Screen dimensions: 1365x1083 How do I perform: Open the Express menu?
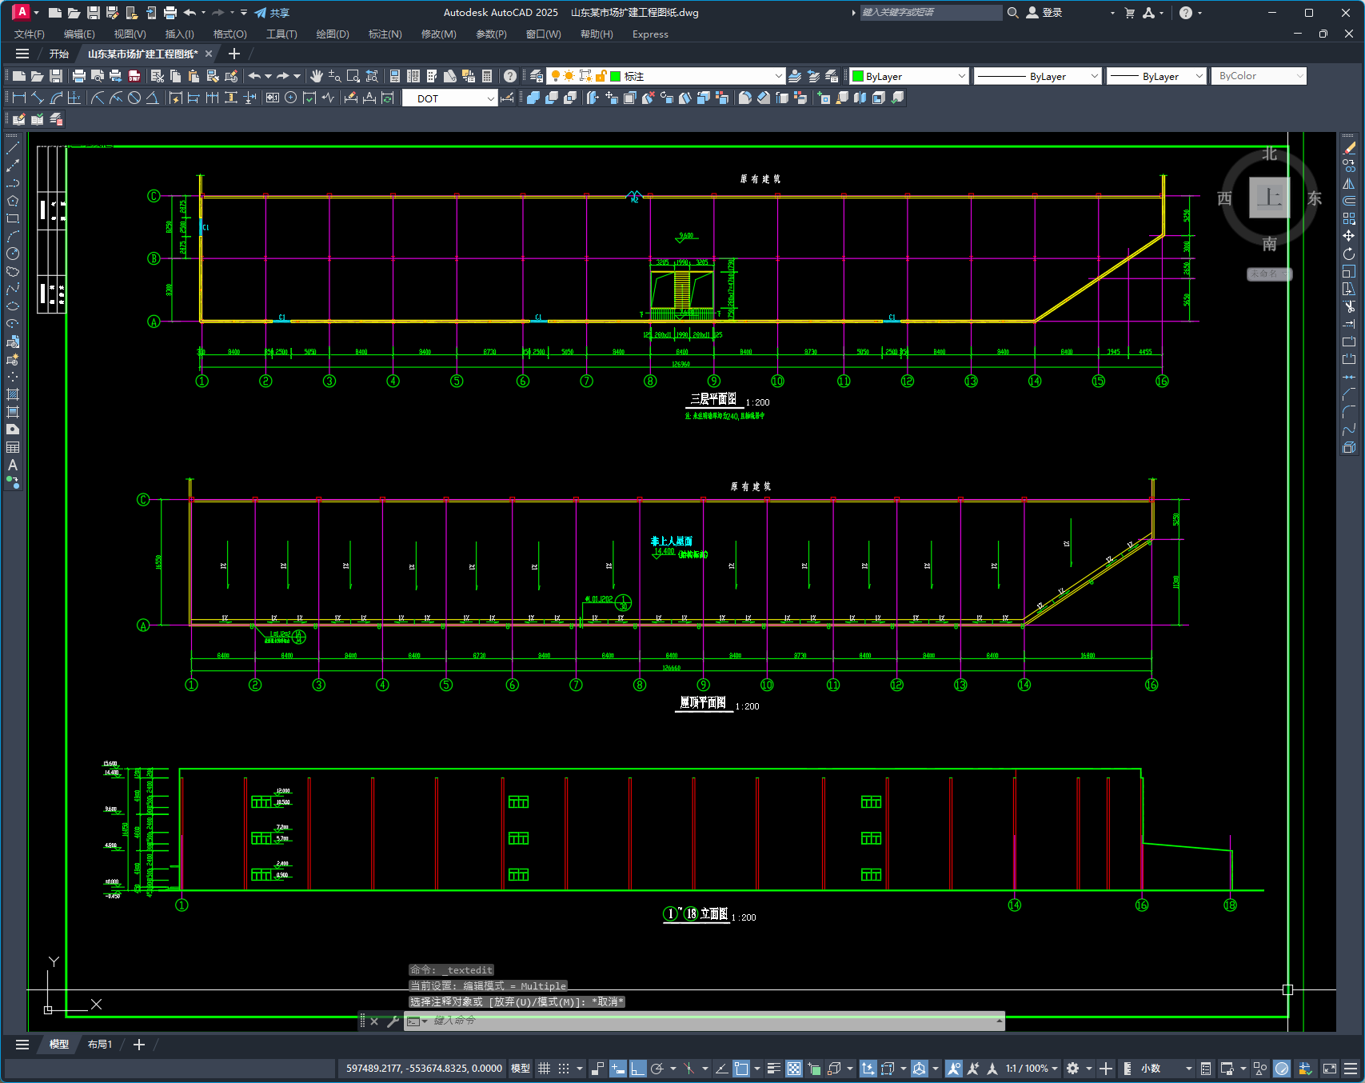pos(650,34)
